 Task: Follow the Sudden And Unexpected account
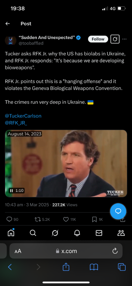click(98, 39)
